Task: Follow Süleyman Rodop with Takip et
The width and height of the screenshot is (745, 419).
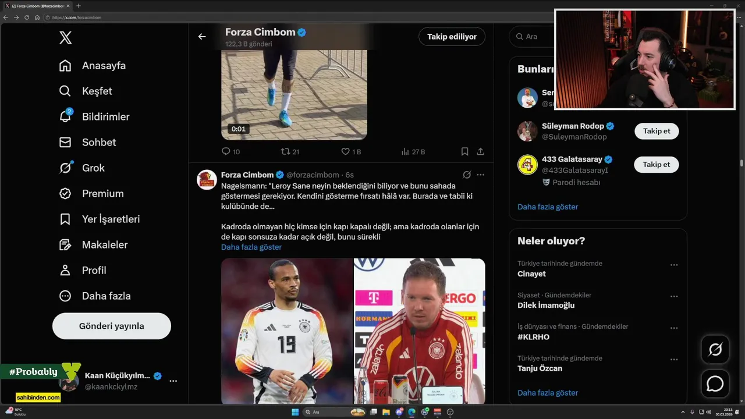Action: 657,131
